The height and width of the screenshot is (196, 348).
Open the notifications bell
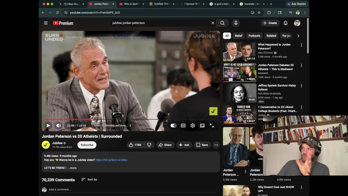285,23
